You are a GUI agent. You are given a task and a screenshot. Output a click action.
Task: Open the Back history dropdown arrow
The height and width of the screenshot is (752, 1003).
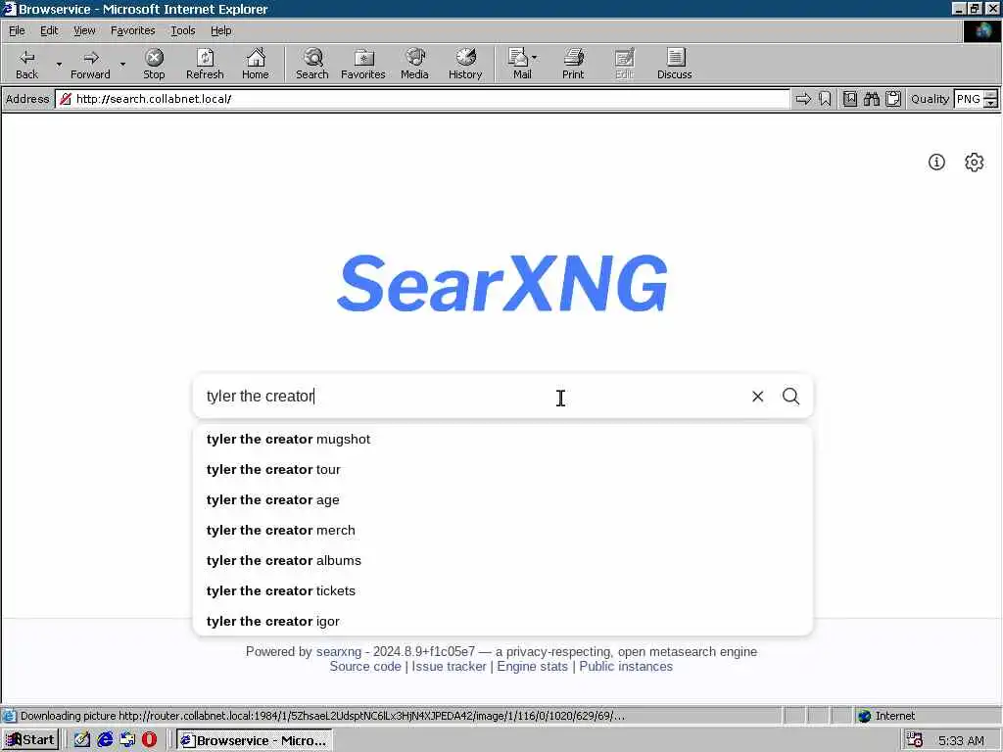coord(59,64)
